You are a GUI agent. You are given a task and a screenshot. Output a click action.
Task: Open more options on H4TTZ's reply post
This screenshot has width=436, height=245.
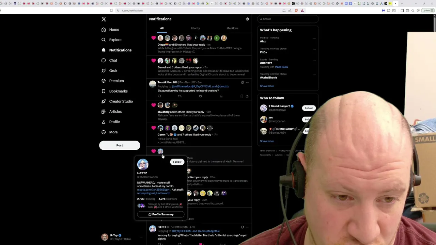click(x=247, y=227)
